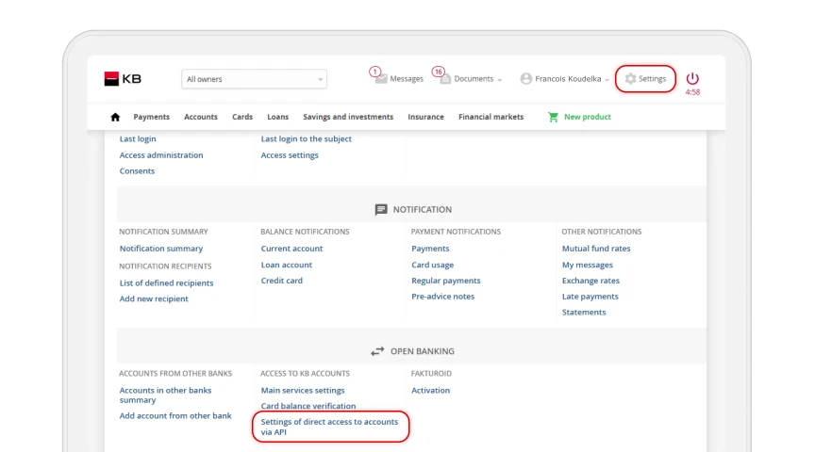This screenshot has width=815, height=452.
Task: Open the Insurance menu
Action: coord(425,117)
